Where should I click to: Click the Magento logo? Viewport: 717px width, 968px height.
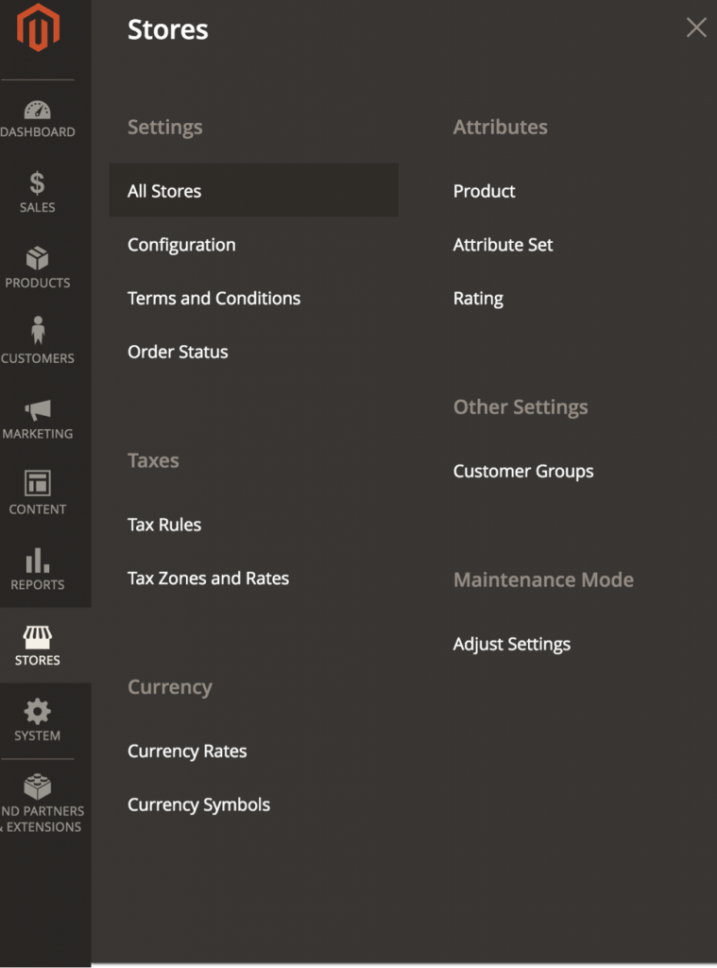point(39,28)
